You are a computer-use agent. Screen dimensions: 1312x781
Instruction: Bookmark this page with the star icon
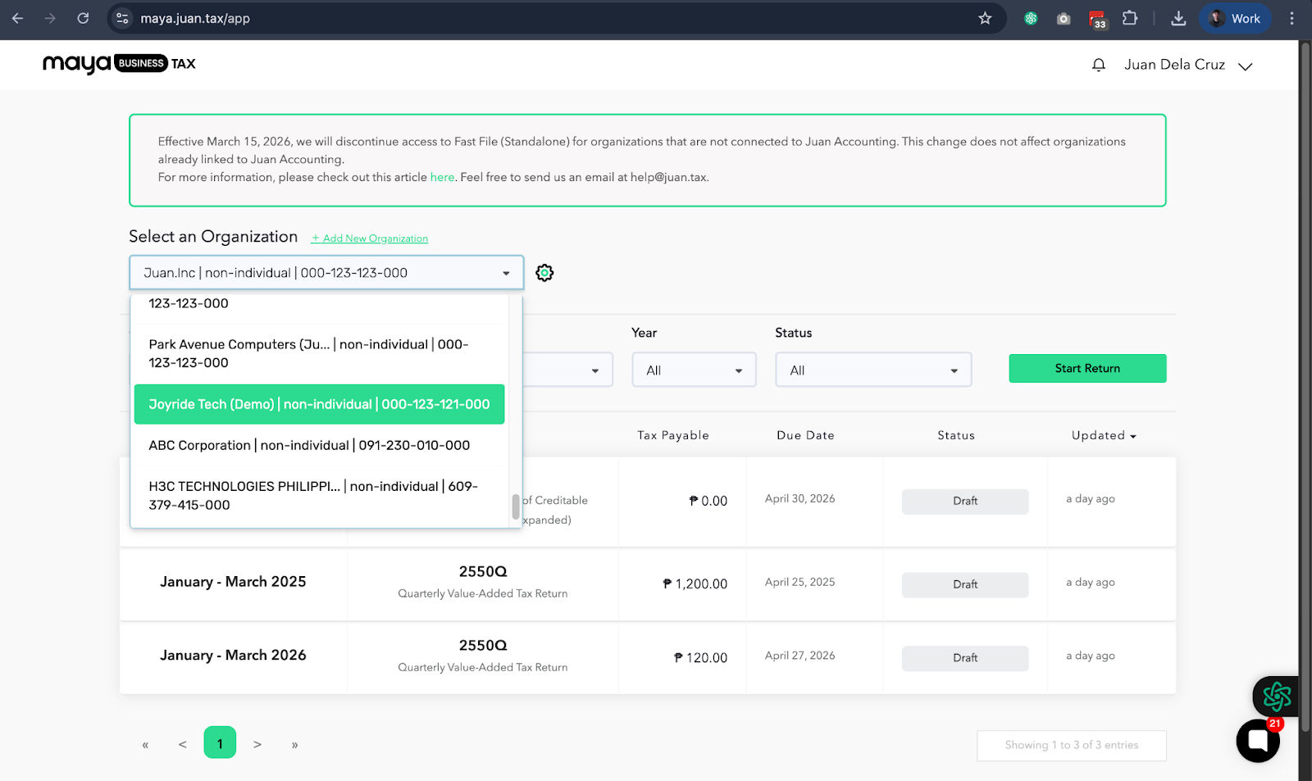985,18
